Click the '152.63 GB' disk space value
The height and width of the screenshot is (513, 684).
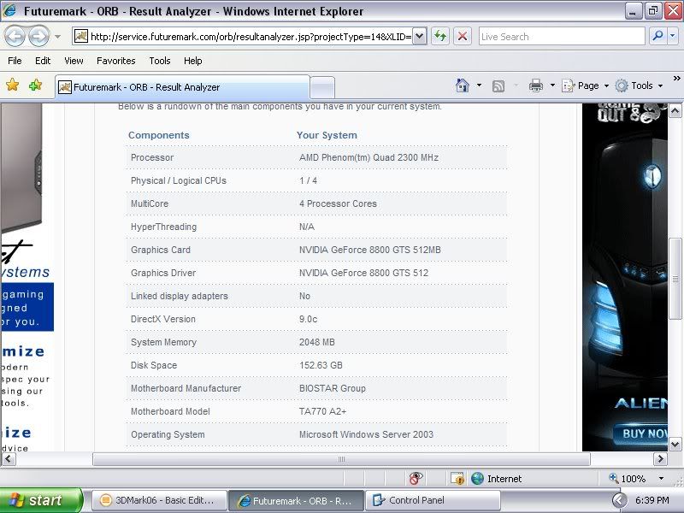321,365
